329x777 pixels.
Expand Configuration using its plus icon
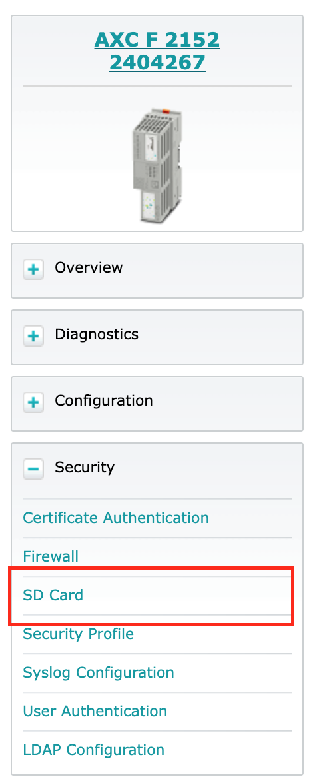pyautogui.click(x=33, y=403)
